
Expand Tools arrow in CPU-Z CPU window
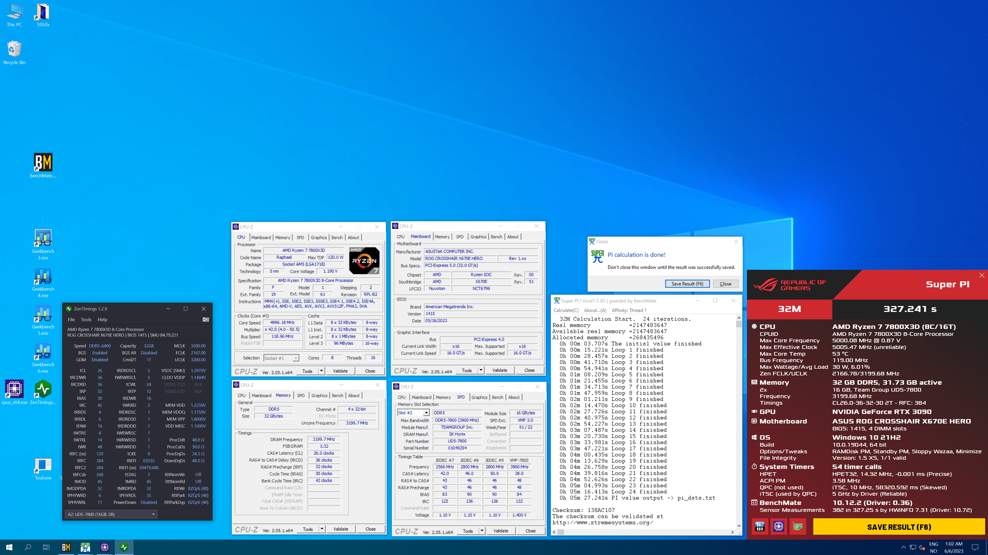coord(321,371)
